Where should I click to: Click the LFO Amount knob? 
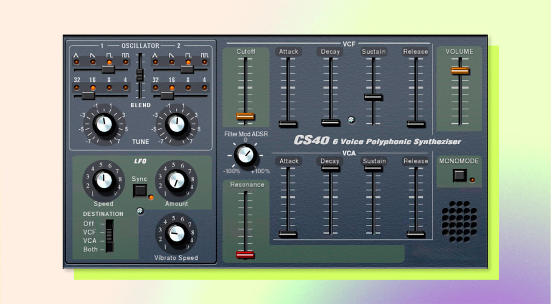(x=176, y=181)
